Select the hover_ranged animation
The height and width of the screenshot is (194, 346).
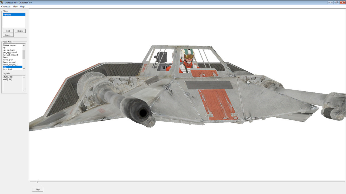(13, 62)
